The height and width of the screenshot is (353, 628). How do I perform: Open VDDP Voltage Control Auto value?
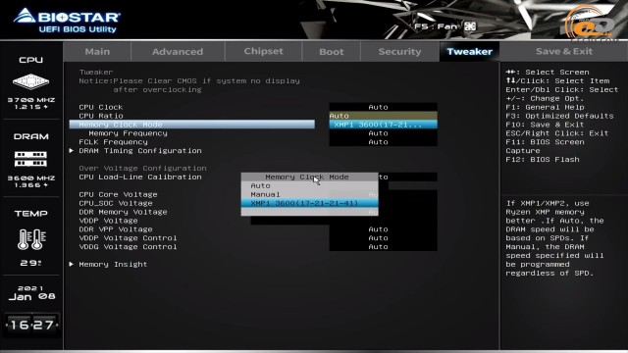(383, 238)
